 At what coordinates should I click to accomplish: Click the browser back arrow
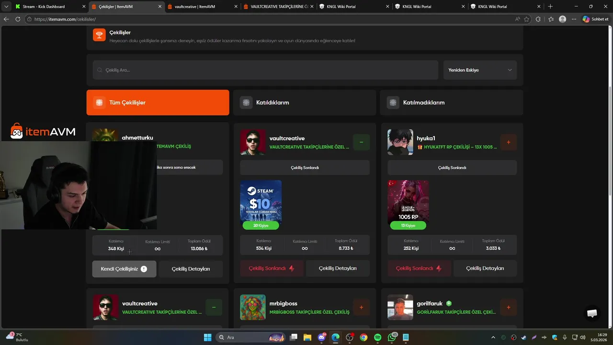click(x=6, y=19)
